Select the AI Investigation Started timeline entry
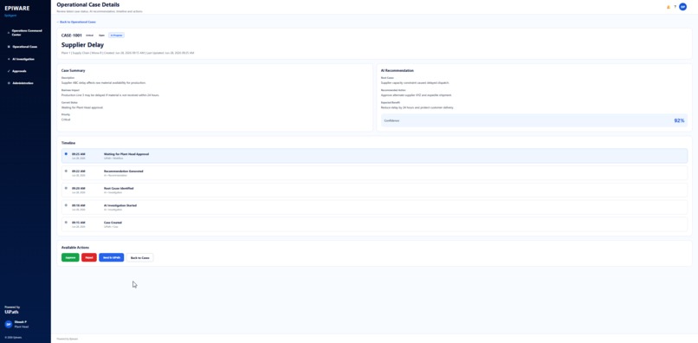 coord(374,207)
